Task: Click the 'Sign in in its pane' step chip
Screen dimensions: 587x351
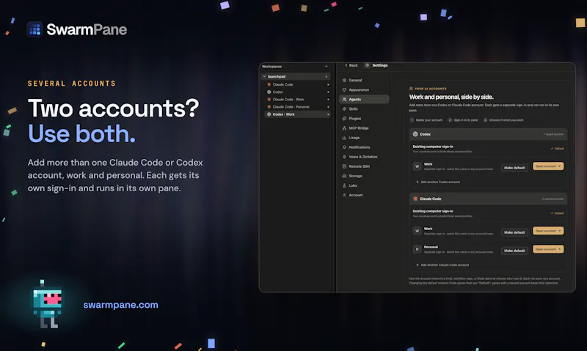Action: (x=463, y=120)
